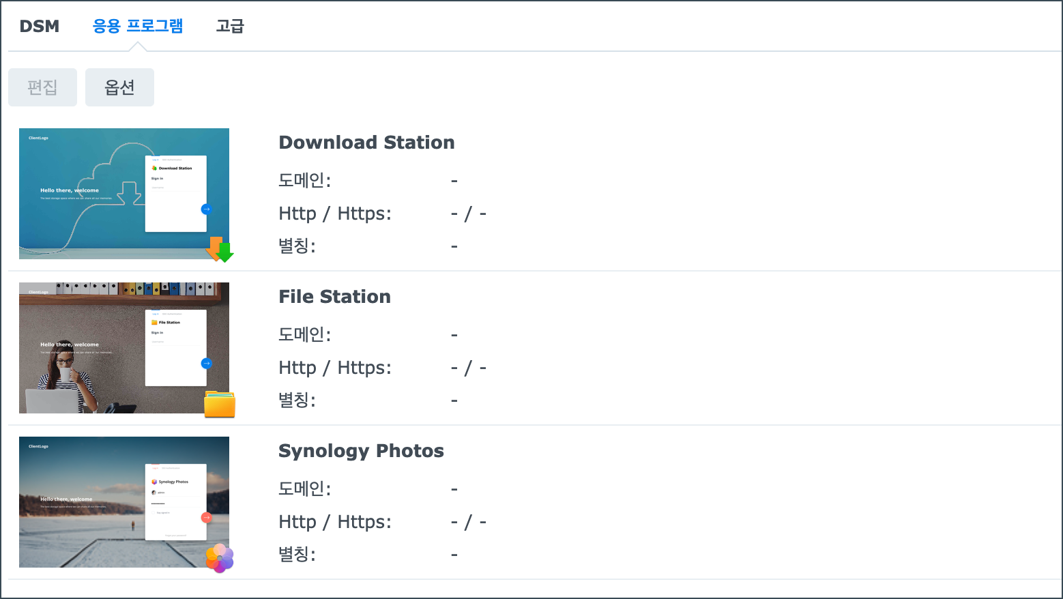The image size is (1063, 599).
Task: Click the File Station folder icon
Action: click(220, 404)
